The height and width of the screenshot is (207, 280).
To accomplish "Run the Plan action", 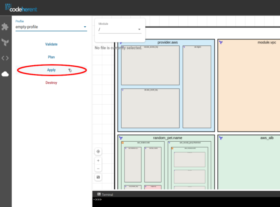I will click(51, 57).
